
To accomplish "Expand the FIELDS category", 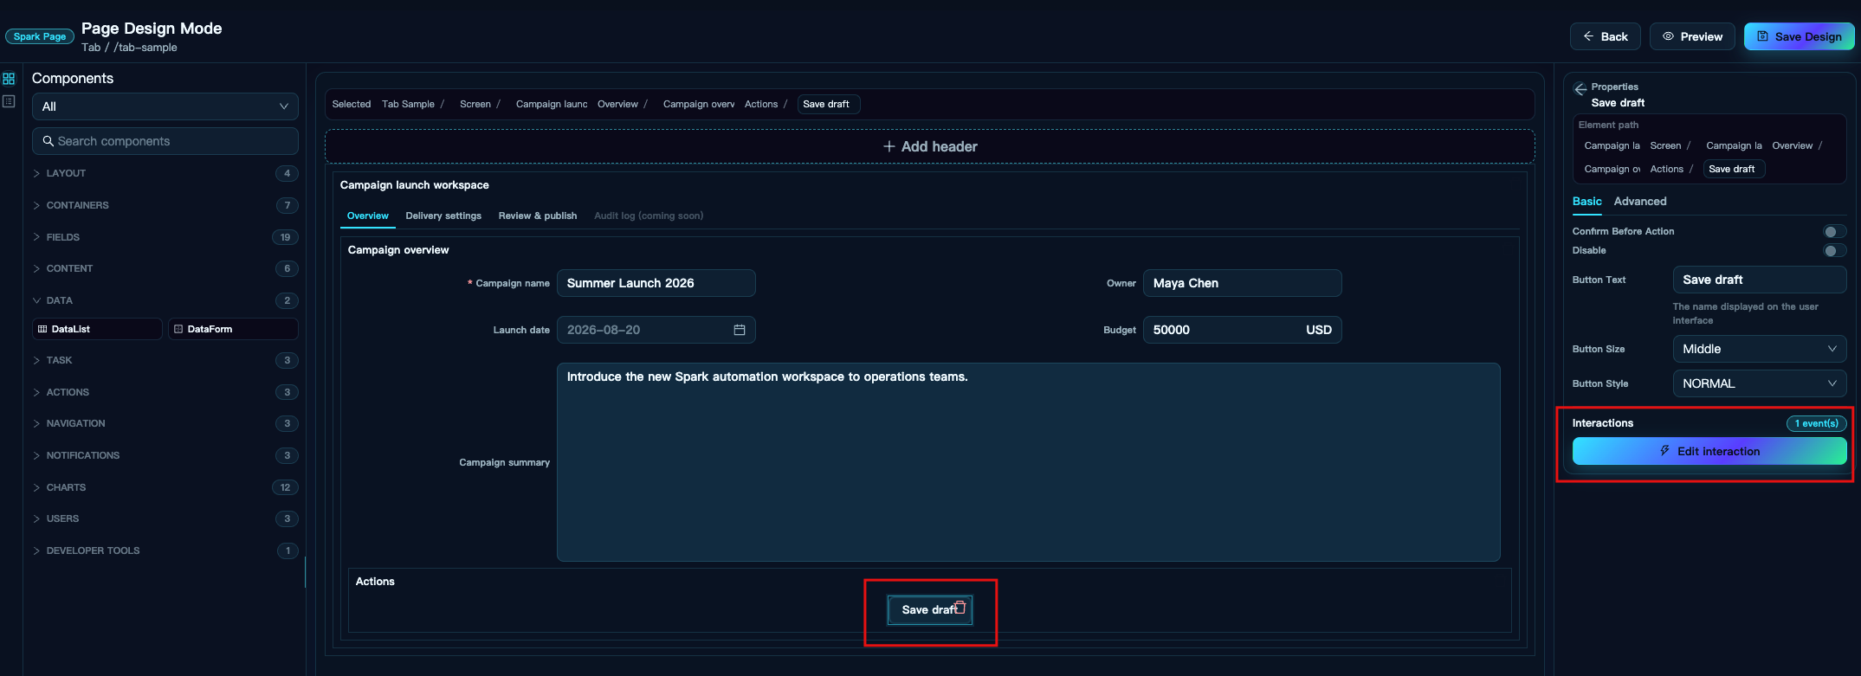I will [x=165, y=237].
